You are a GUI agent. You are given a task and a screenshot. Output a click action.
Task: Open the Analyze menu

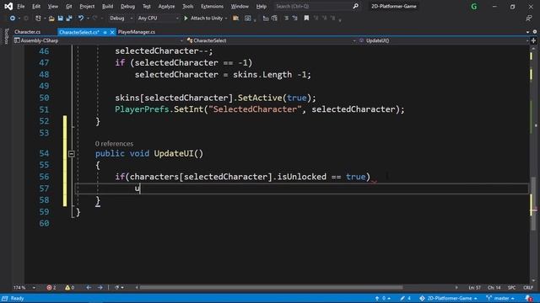pyautogui.click(x=166, y=6)
